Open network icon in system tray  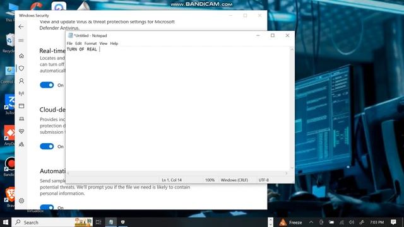tap(342, 222)
